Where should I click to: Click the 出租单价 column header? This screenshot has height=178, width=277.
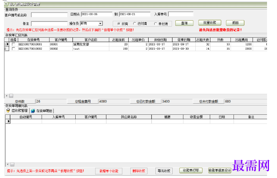(x=138, y=40)
